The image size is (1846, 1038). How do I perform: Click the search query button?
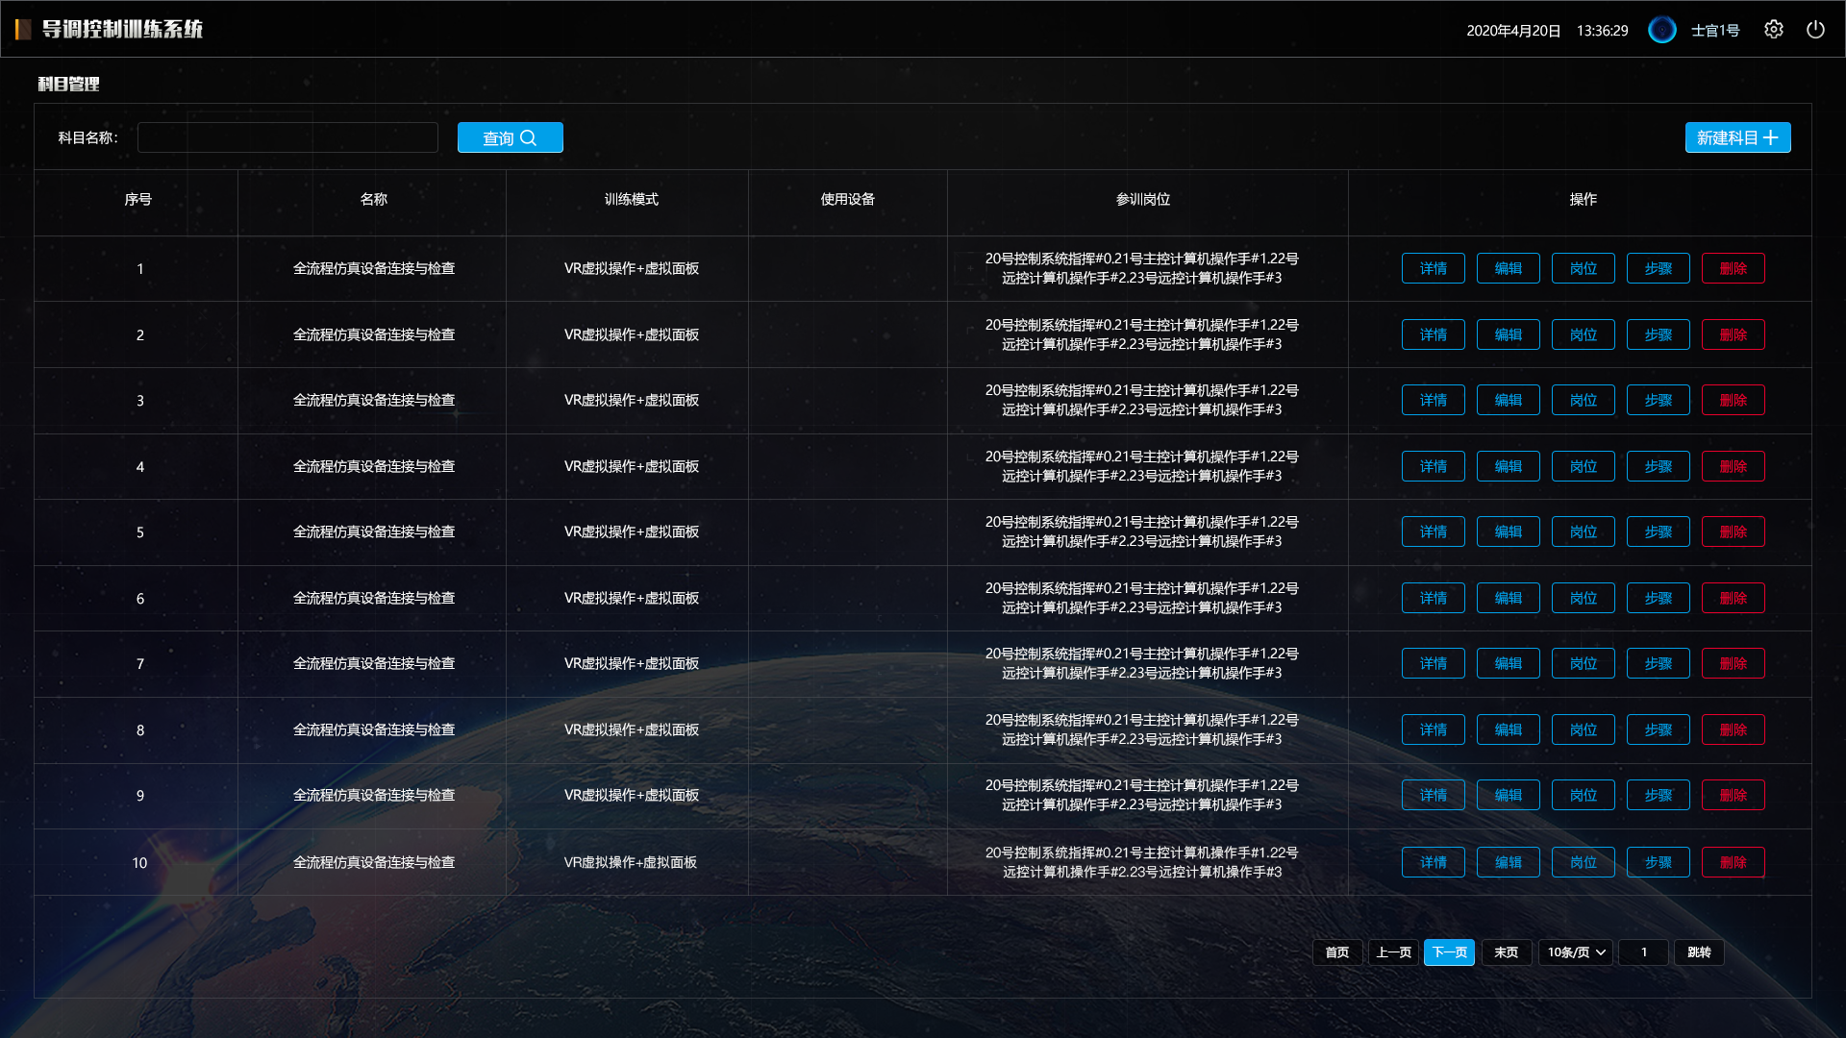510,137
